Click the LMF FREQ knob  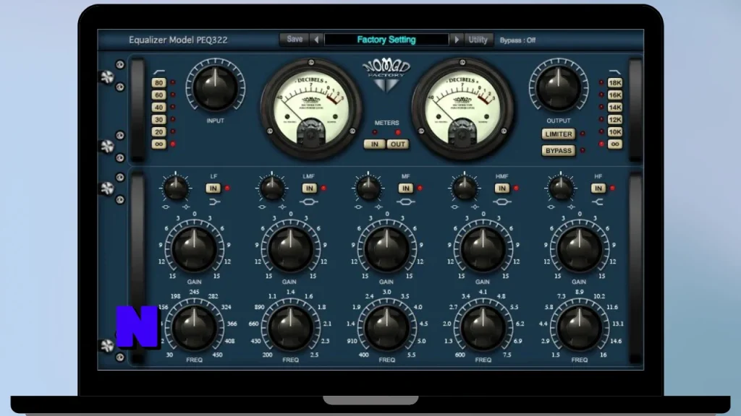[291, 327]
